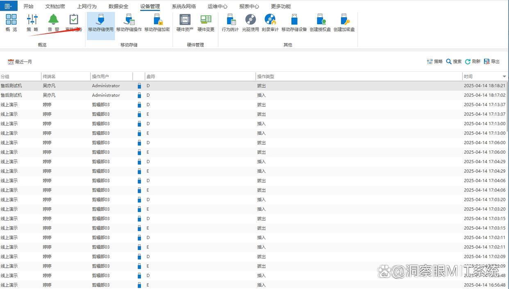Image resolution: width=509 pixels, height=289 pixels.
Task: Click the 策略 button in list toolbar
Action: (435, 61)
